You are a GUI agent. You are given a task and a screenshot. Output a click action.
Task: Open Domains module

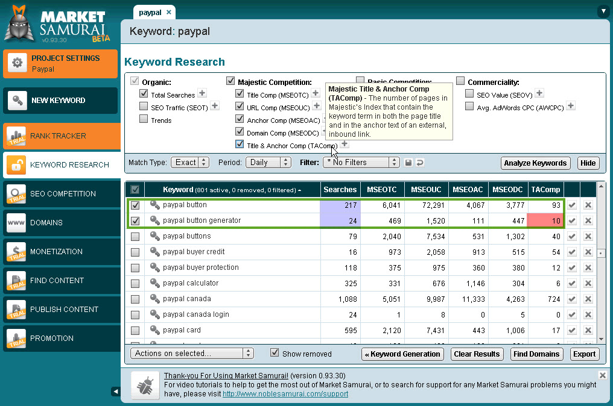pos(62,222)
